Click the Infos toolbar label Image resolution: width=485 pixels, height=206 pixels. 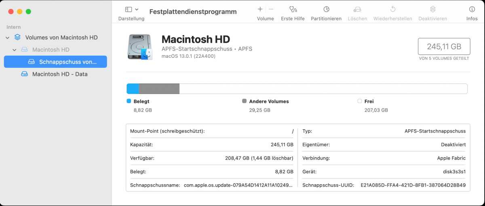click(x=472, y=19)
